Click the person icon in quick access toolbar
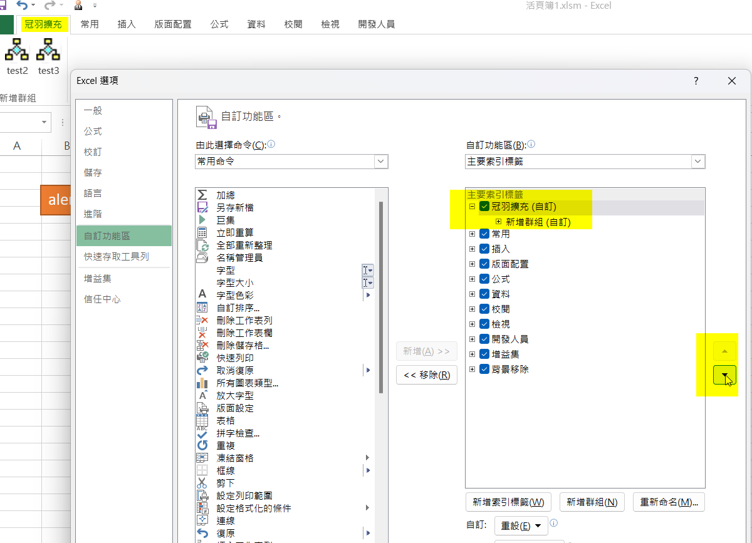752x543 pixels. (x=78, y=6)
